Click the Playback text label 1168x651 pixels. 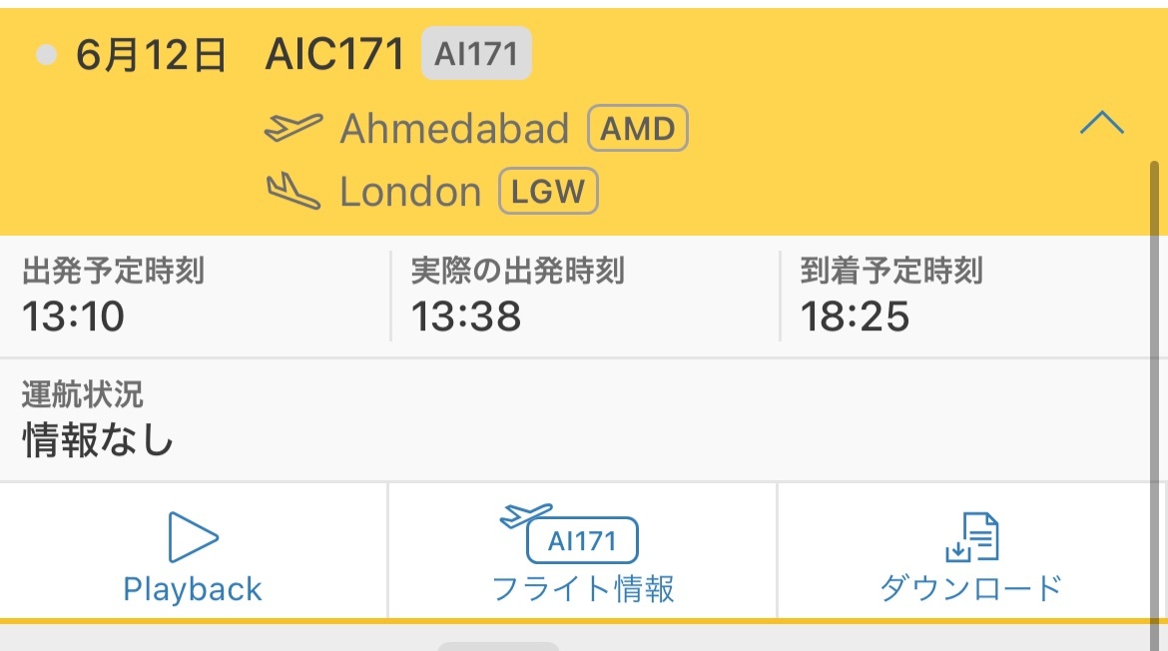pyautogui.click(x=193, y=589)
